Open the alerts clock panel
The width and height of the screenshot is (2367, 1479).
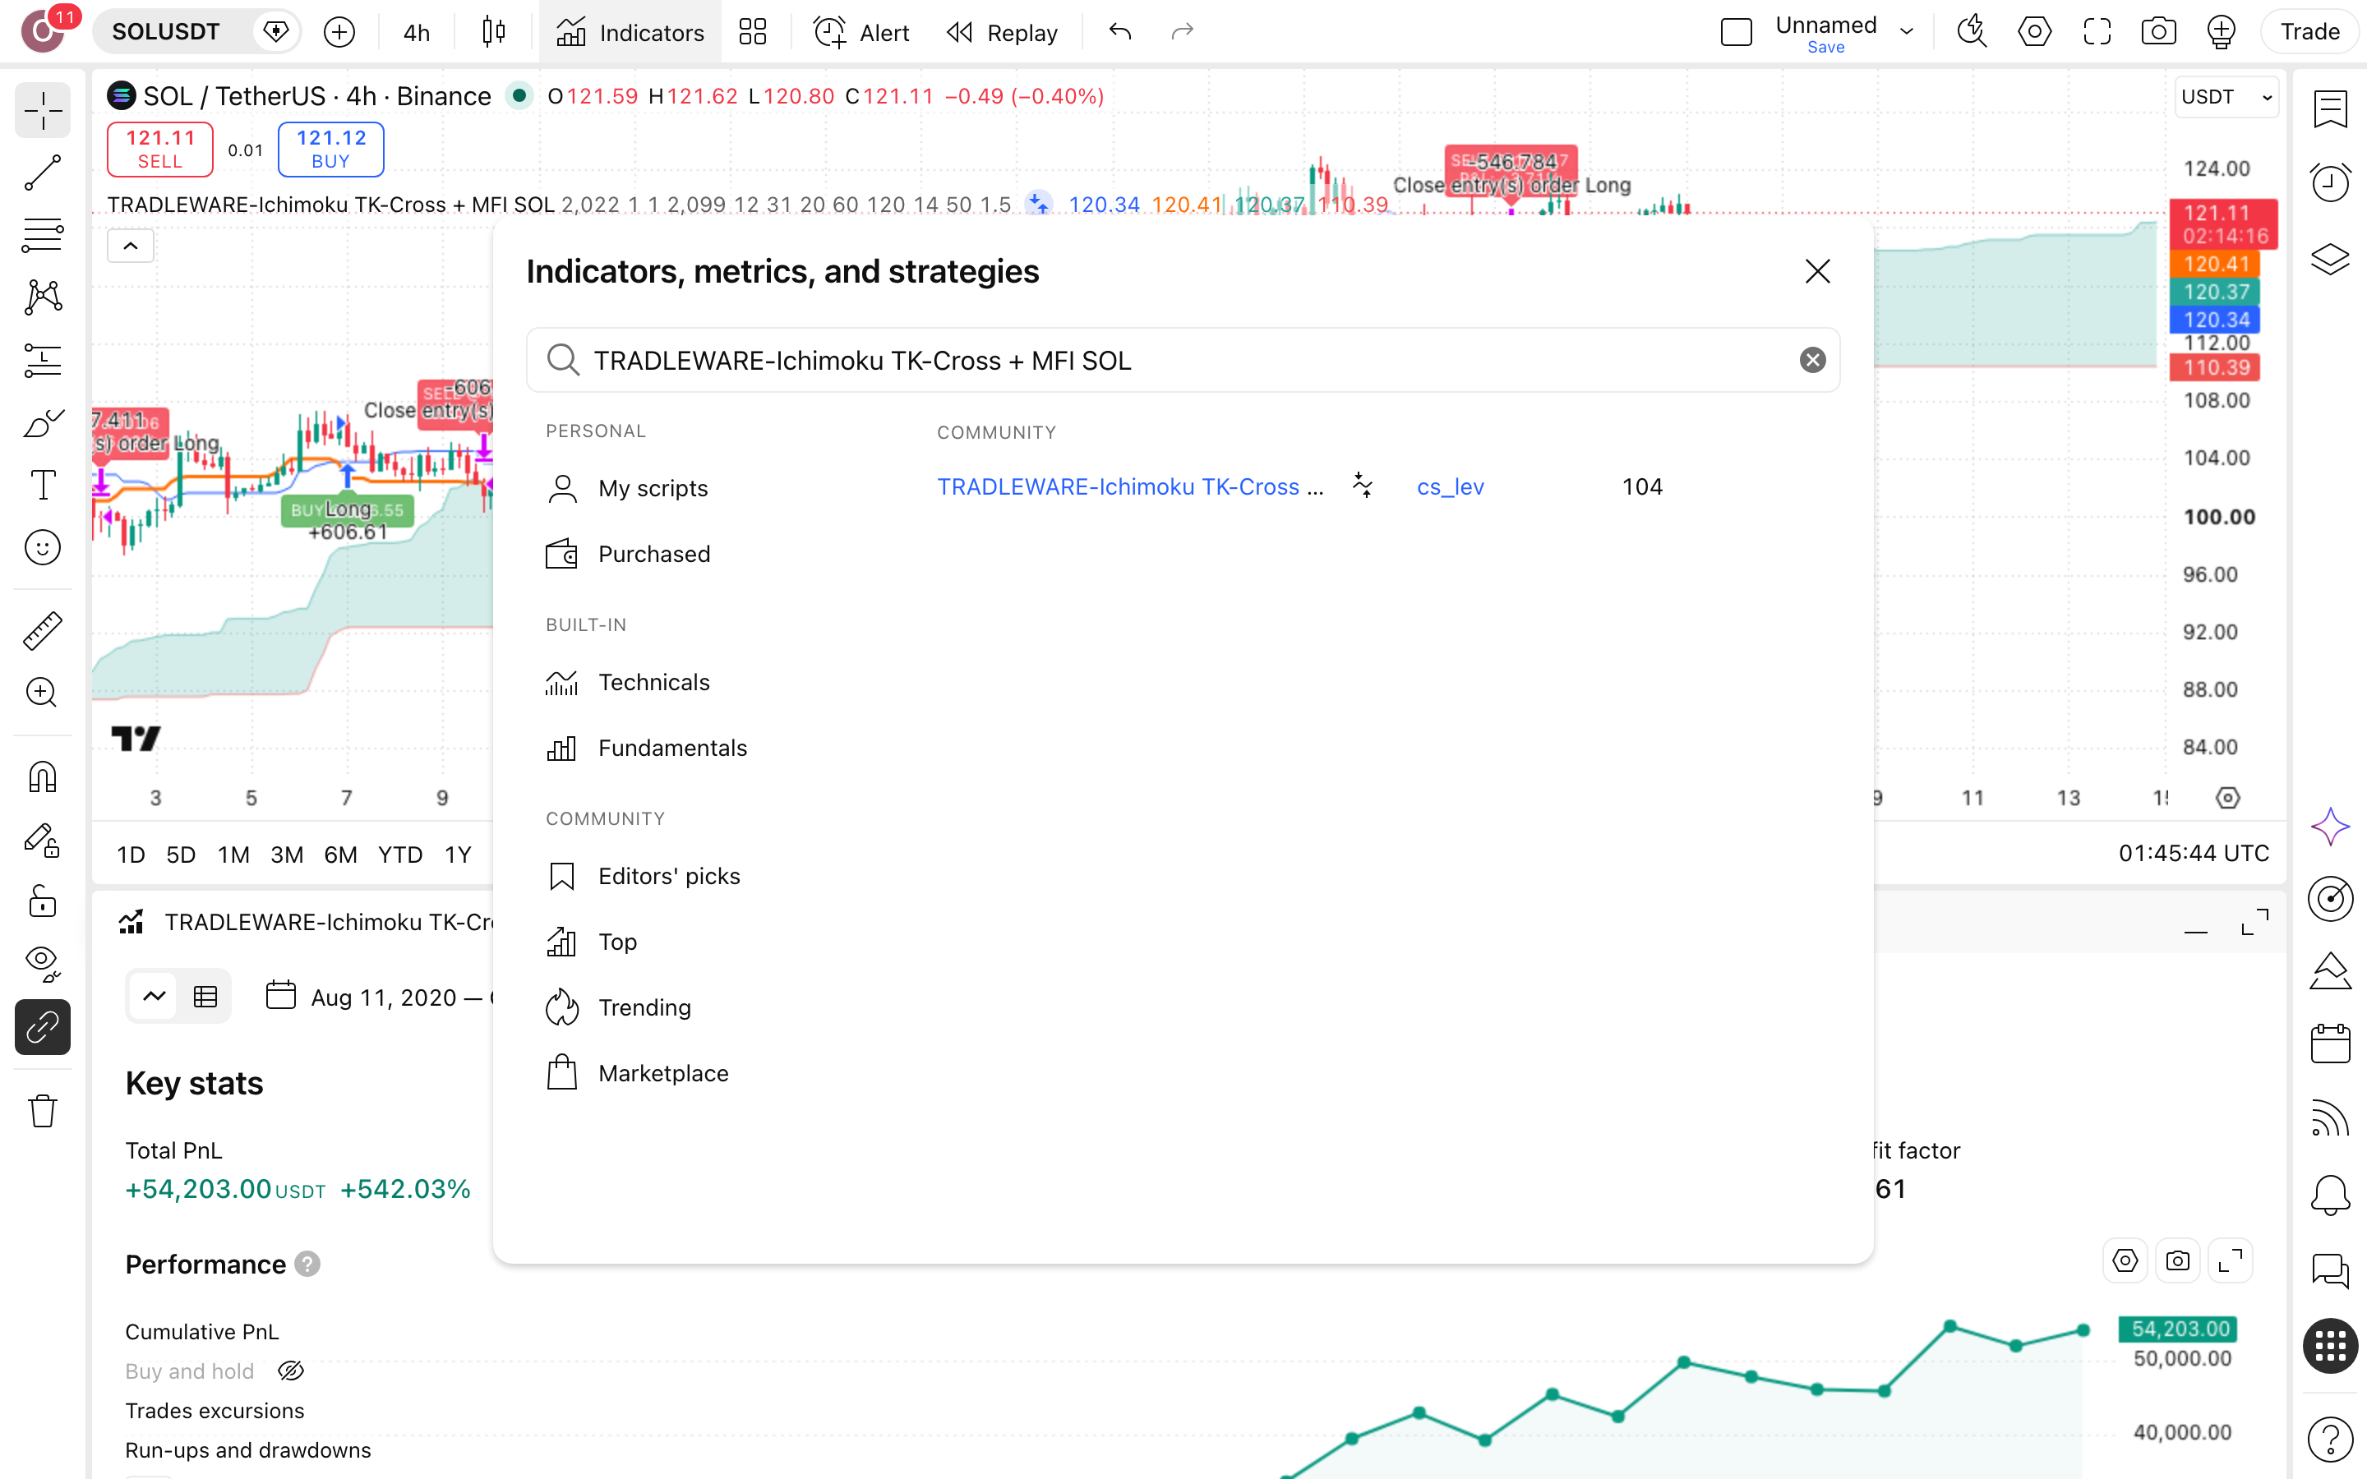tap(2331, 183)
